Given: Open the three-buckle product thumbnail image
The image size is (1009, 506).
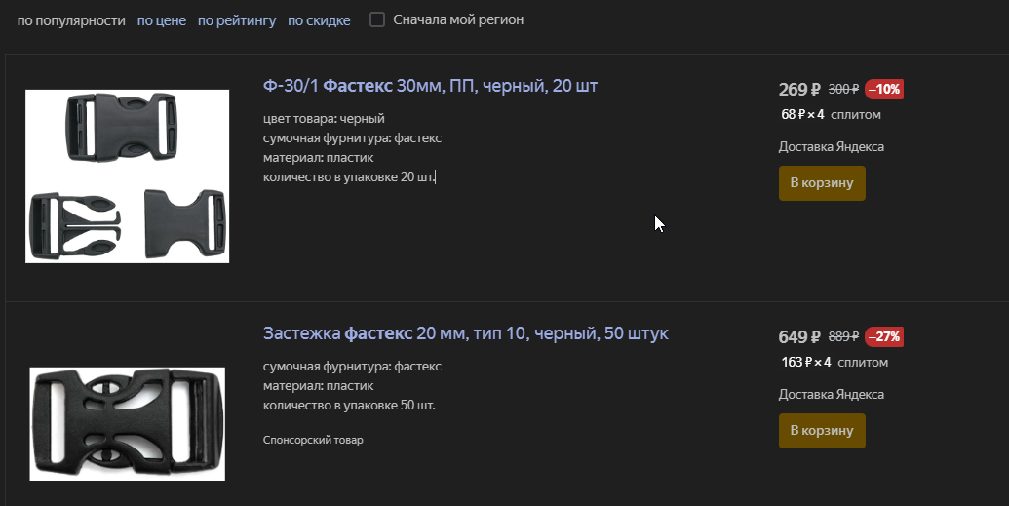Looking at the screenshot, I should 128,175.
